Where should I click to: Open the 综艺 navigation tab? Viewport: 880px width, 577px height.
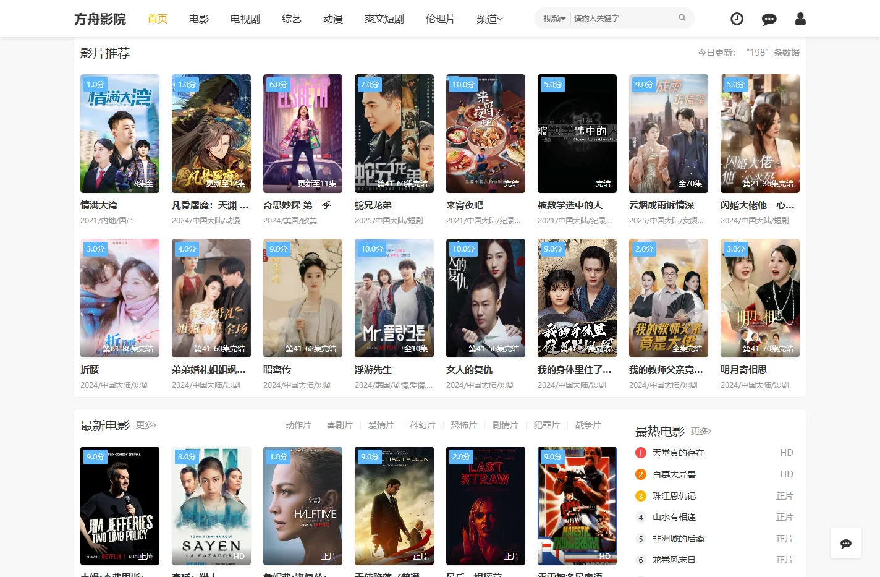[x=292, y=19]
